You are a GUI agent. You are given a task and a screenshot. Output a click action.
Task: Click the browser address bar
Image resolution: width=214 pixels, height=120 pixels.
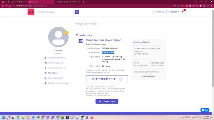tap(93, 6)
